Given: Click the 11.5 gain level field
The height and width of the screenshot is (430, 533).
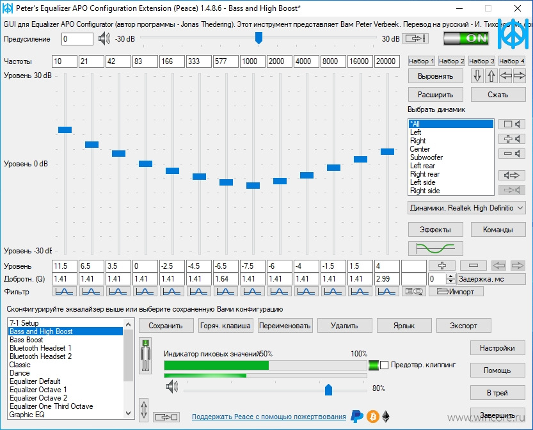Looking at the screenshot, I should tap(64, 266).
